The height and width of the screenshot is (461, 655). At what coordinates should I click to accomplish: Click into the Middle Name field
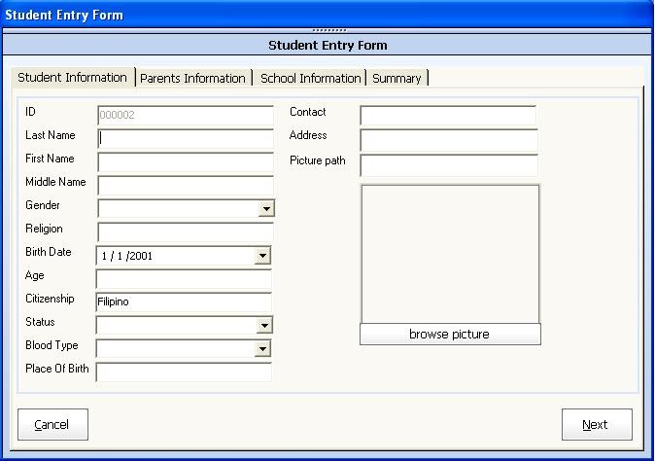point(186,185)
